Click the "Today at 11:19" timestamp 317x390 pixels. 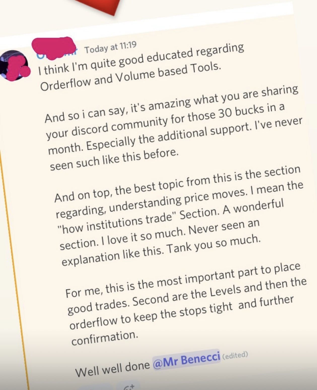[110, 47]
